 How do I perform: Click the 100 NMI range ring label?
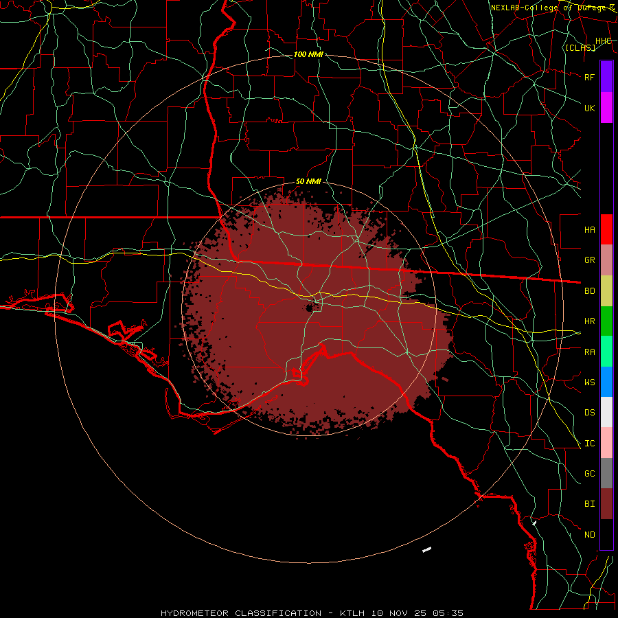point(308,54)
